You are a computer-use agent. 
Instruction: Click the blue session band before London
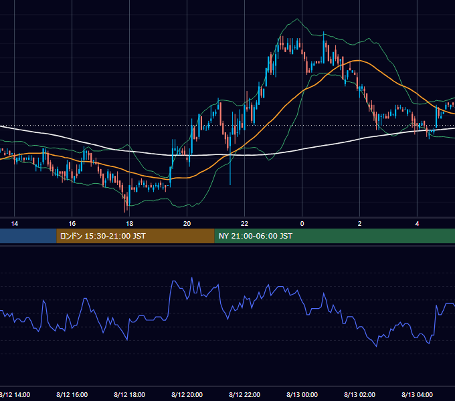click(28, 236)
